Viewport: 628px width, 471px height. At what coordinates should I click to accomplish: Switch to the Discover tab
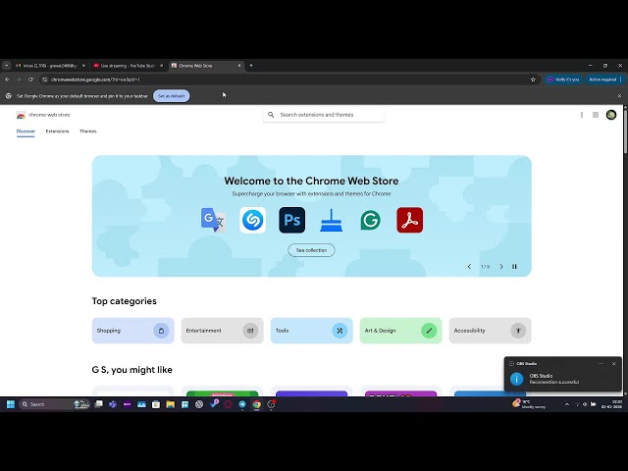pyautogui.click(x=26, y=131)
